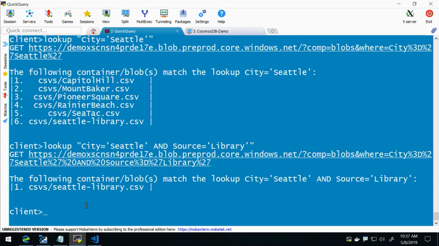Select the Split terminal icon
The height and width of the screenshot is (246, 439).
click(x=125, y=17)
